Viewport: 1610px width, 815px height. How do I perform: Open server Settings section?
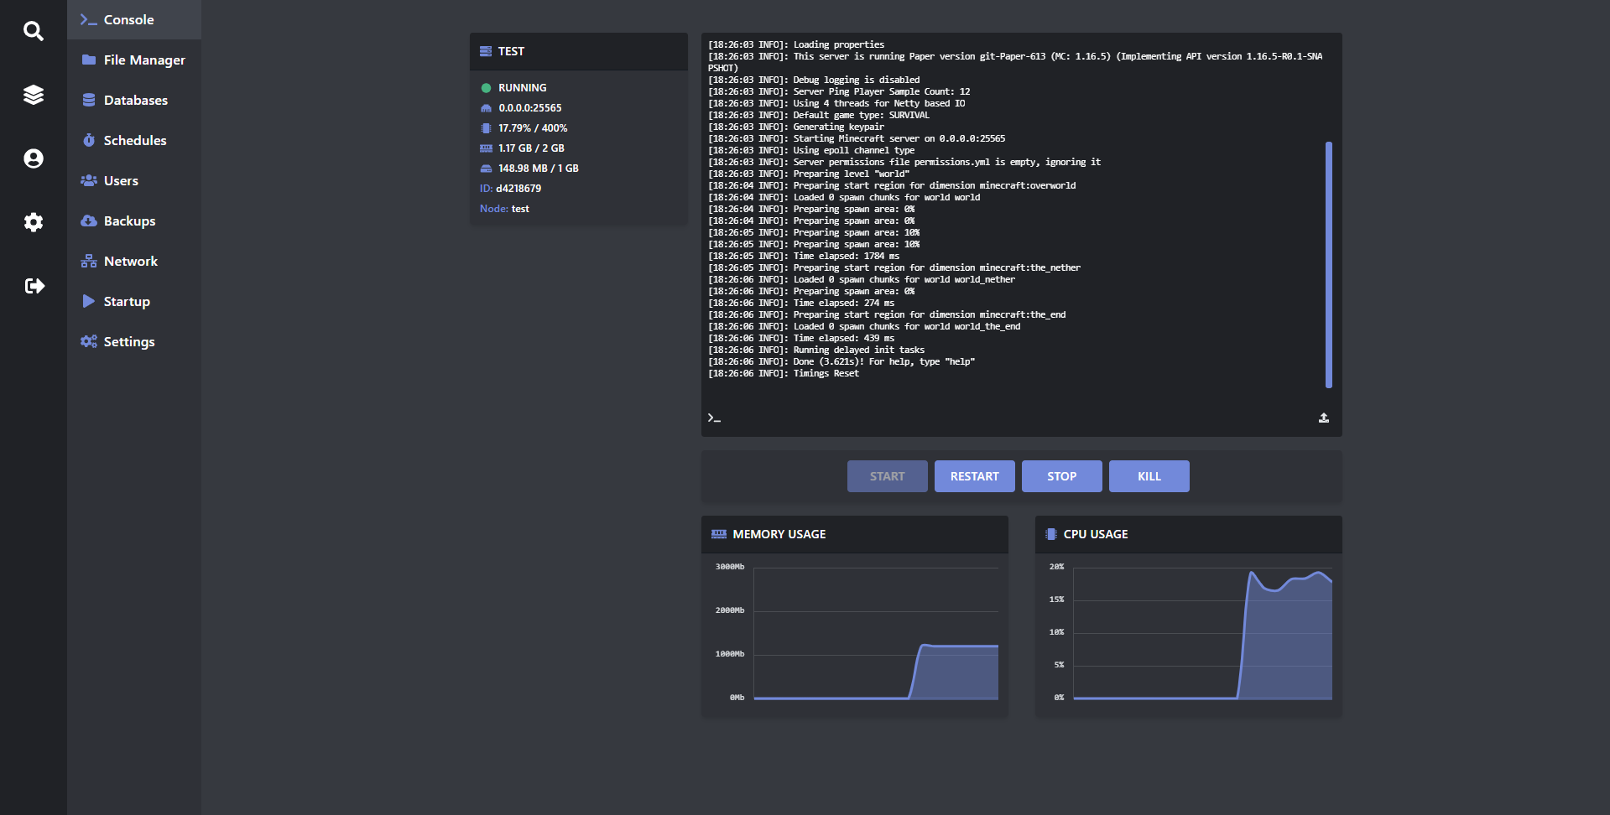134,341
